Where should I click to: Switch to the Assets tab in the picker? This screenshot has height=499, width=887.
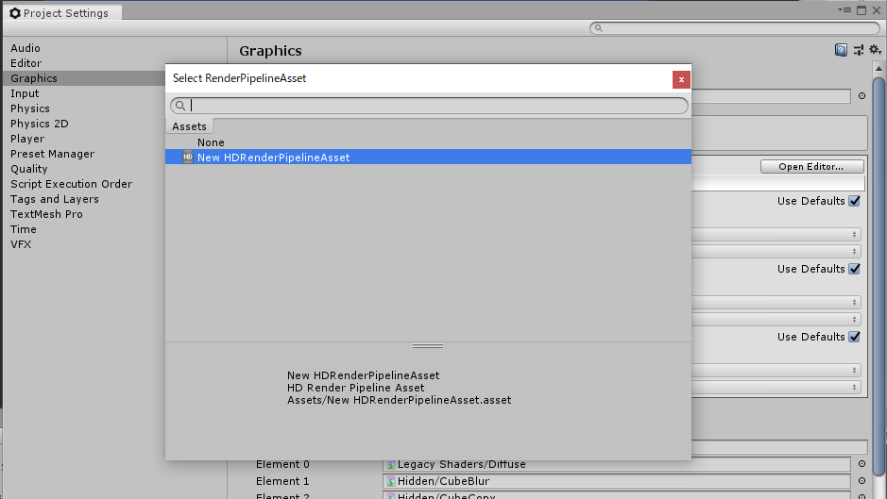(x=190, y=126)
